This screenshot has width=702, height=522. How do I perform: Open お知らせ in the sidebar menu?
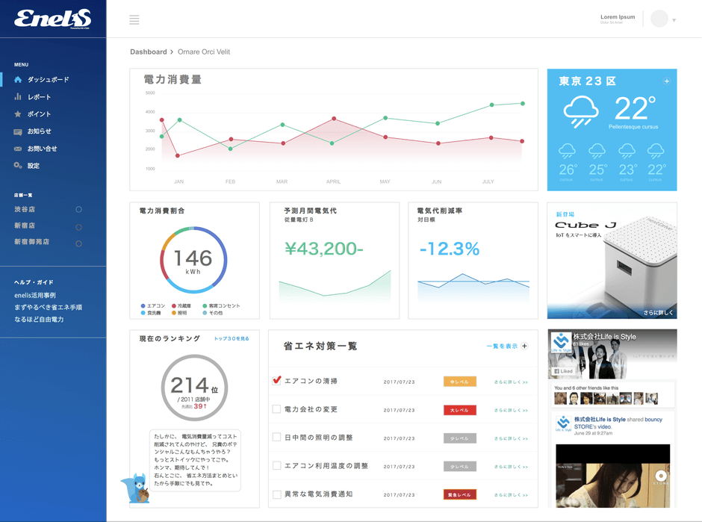[x=39, y=131]
